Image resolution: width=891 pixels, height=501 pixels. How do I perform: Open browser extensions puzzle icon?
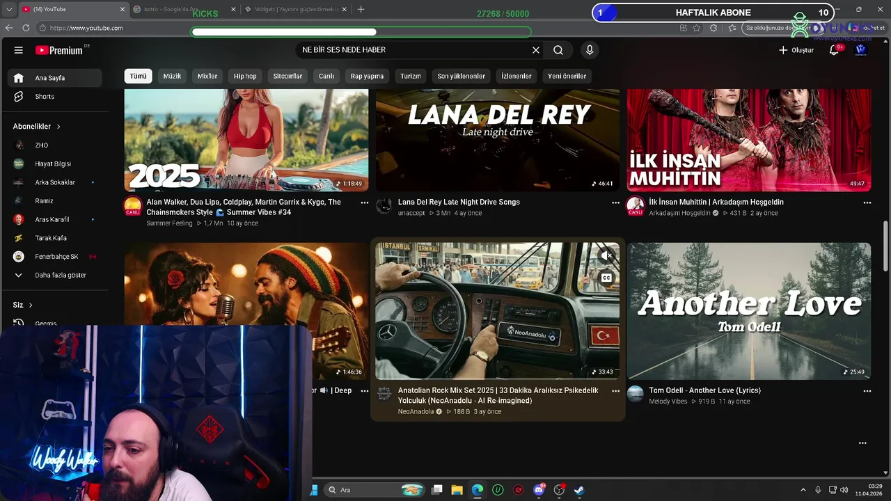[713, 28]
